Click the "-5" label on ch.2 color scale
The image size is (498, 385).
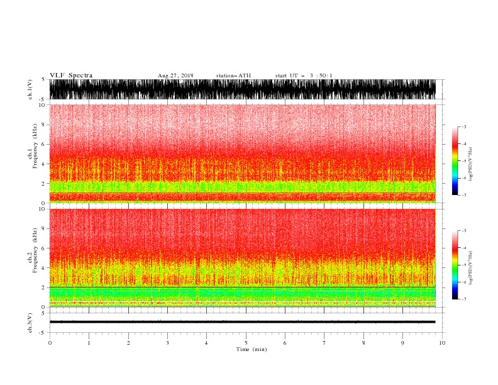point(464,265)
